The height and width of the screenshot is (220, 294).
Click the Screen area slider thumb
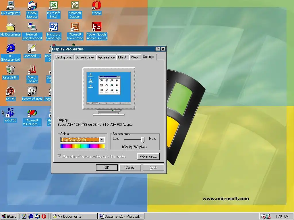pyautogui.click(x=143, y=140)
